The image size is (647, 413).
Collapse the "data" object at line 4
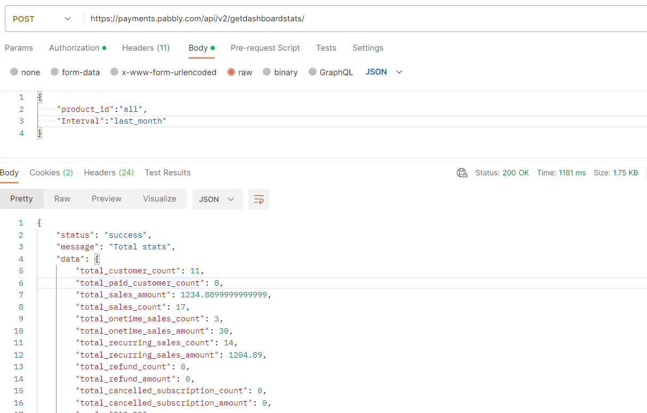pos(97,259)
